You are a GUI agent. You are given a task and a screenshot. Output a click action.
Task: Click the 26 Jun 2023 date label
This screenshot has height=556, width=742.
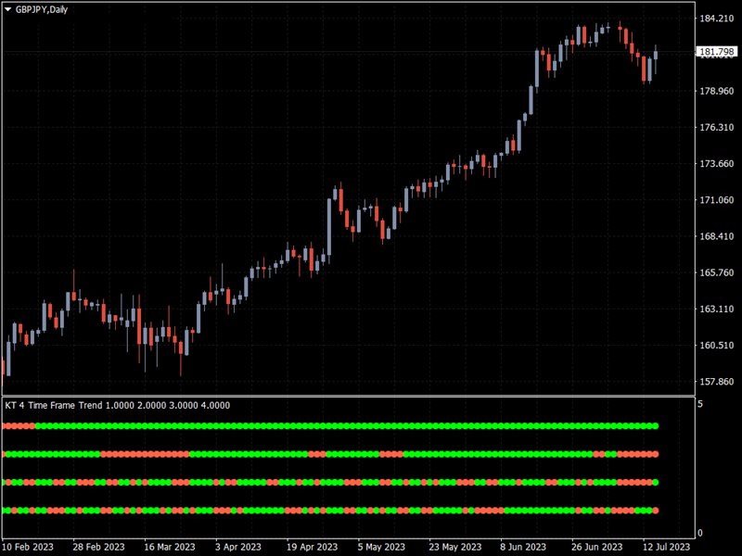point(596,547)
